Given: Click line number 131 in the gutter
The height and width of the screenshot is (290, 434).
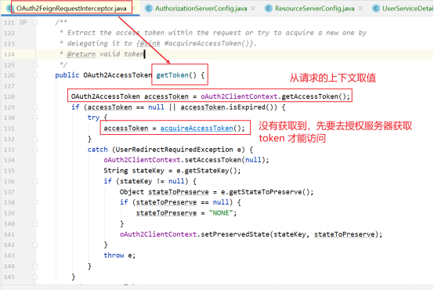Looking at the screenshot, I should 9,129.
